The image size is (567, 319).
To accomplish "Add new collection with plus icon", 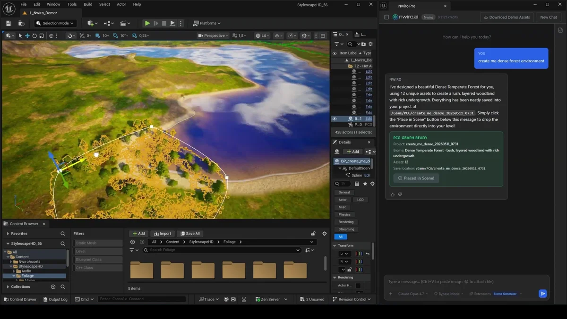I will (53, 286).
